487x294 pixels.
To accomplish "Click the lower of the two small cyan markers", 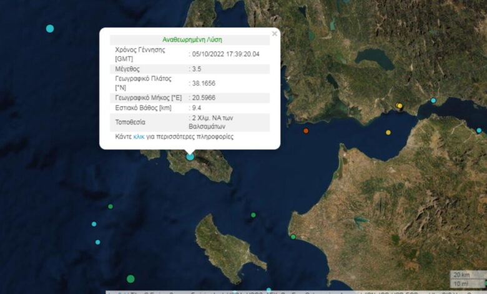I will pyautogui.click(x=98, y=242).
